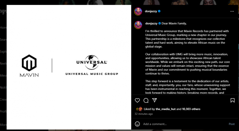Open Reels from the left sidebar
Viewport: 239px width, 131px height.
[x=3, y=63]
